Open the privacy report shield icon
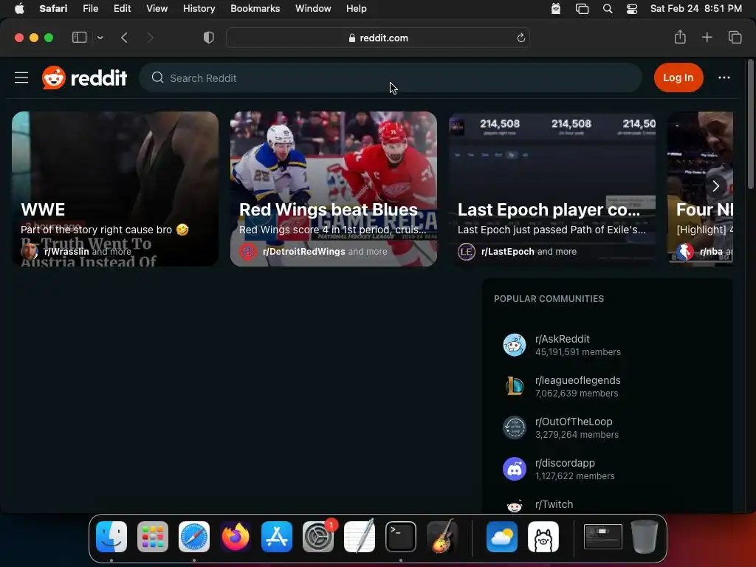The height and width of the screenshot is (567, 756). pos(209,38)
